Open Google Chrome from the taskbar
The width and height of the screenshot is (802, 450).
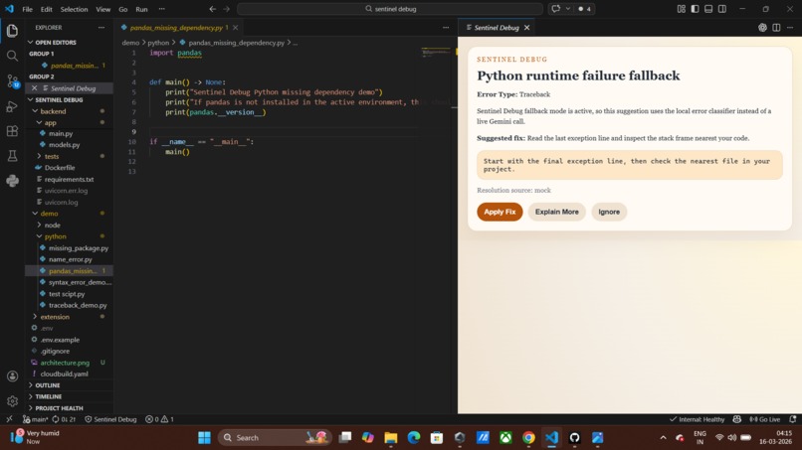pos(528,438)
